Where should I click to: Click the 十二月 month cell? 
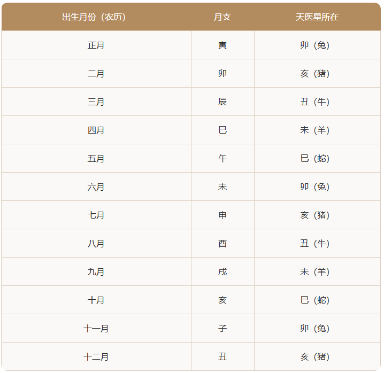(x=96, y=357)
